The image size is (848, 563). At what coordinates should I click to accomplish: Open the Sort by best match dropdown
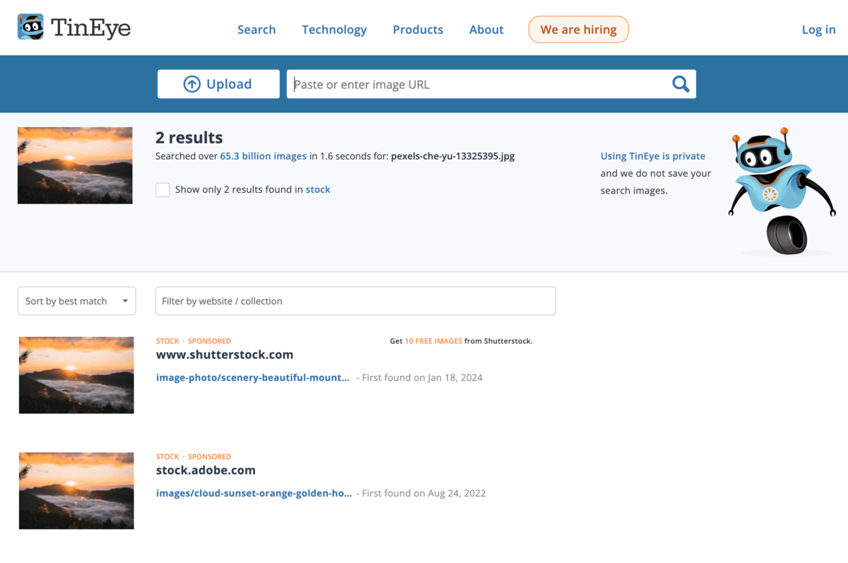click(x=76, y=301)
